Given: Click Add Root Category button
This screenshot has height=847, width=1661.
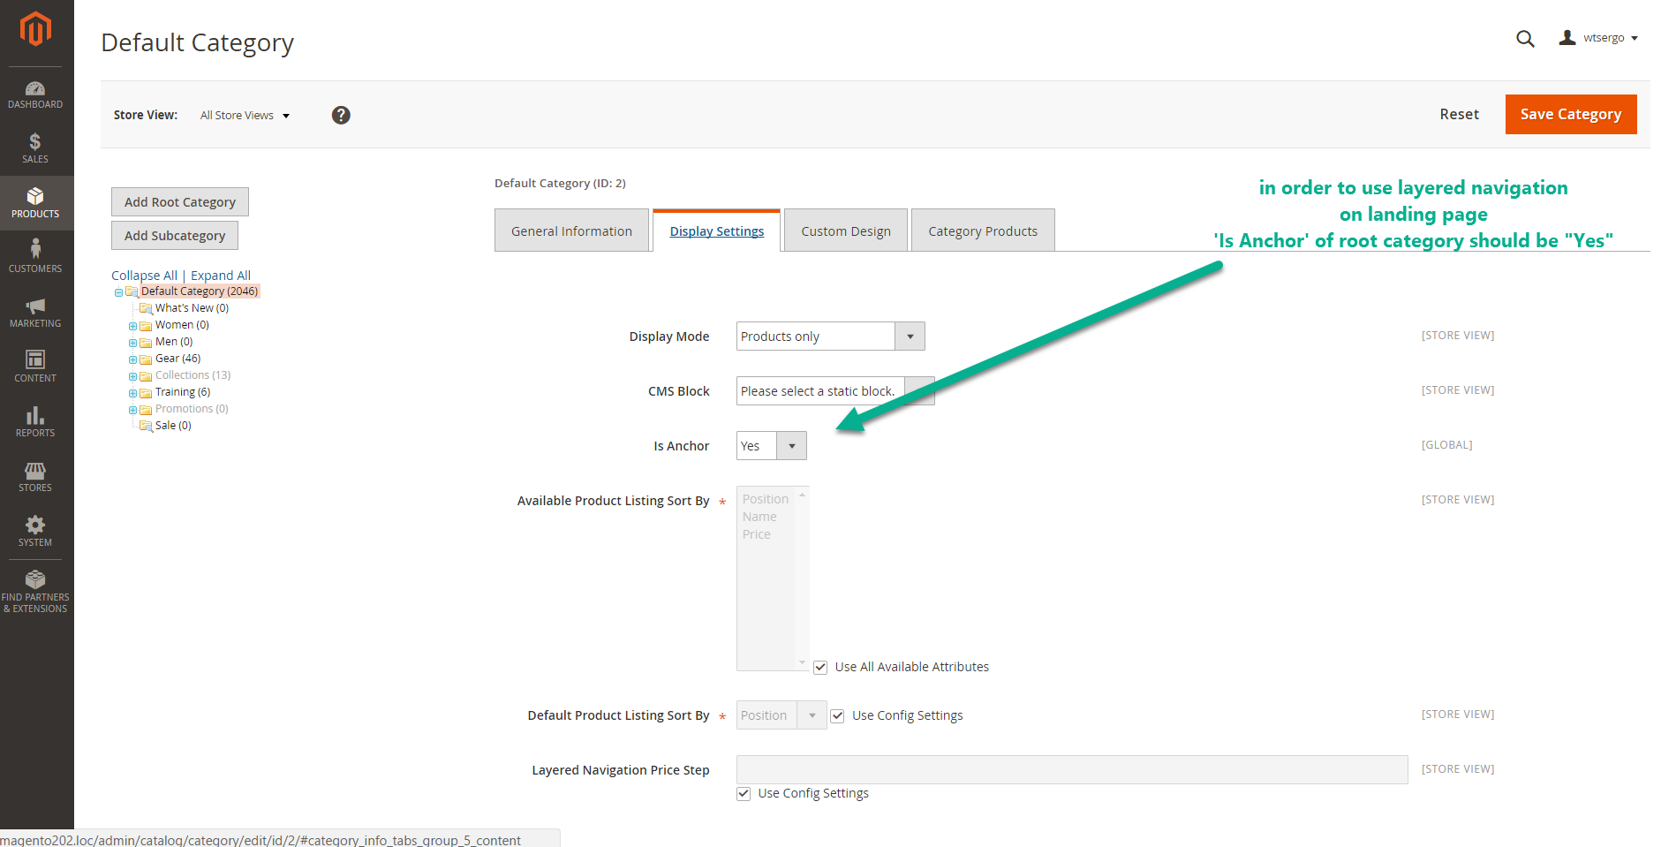Looking at the screenshot, I should click(180, 201).
